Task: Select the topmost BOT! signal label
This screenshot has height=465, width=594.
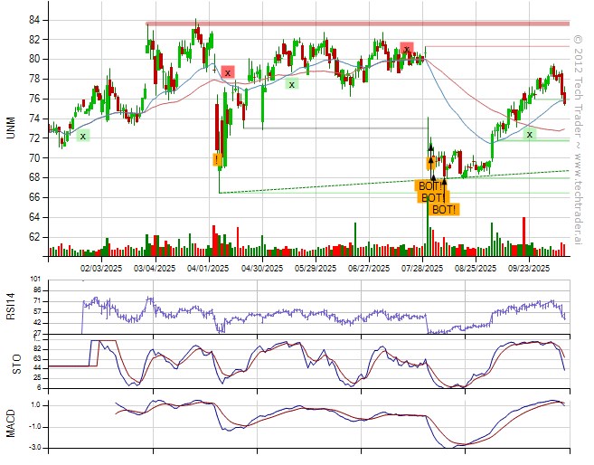Action: pyautogui.click(x=429, y=186)
